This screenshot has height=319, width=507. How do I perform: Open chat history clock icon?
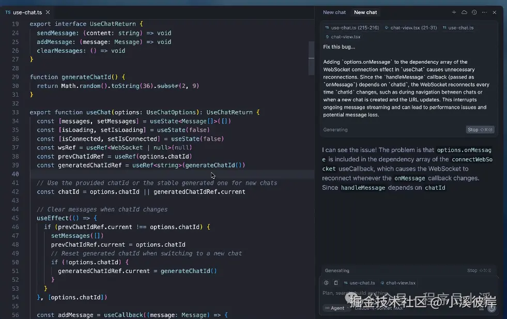(474, 12)
